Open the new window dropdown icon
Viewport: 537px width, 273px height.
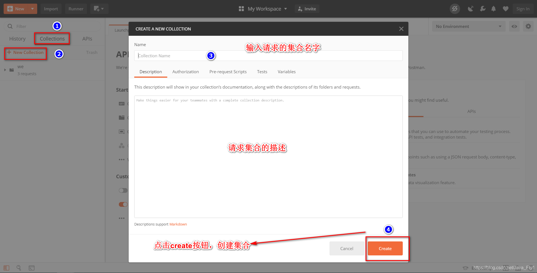click(x=99, y=9)
